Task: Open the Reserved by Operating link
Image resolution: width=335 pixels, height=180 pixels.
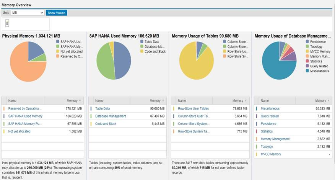Action: [25, 108]
